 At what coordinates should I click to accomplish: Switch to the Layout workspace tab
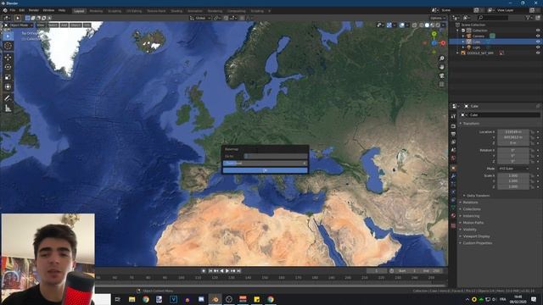click(79, 11)
